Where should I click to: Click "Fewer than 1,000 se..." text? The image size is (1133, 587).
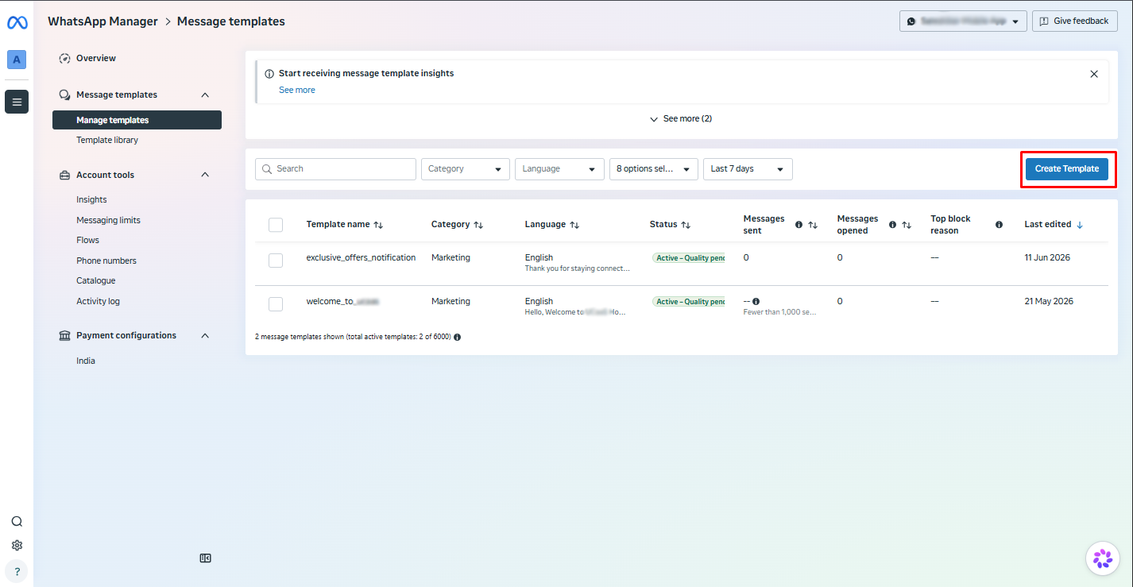pyautogui.click(x=779, y=312)
